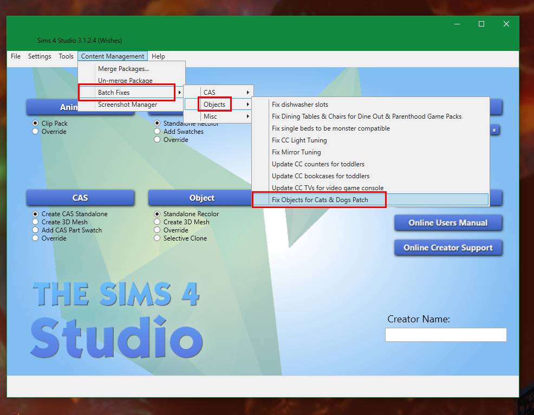Choose "Fix Objects for Cats & Dogs Patch"
The image size is (534, 415).
(x=318, y=200)
